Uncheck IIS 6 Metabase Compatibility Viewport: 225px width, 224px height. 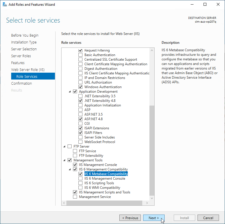(x=80, y=174)
